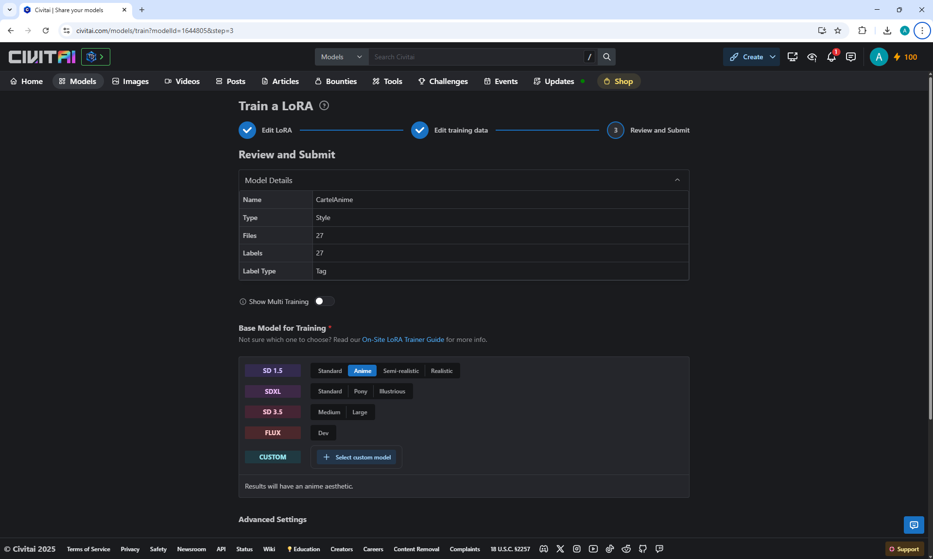Open the Models search category dropdown
This screenshot has width=933, height=559.
coord(342,57)
